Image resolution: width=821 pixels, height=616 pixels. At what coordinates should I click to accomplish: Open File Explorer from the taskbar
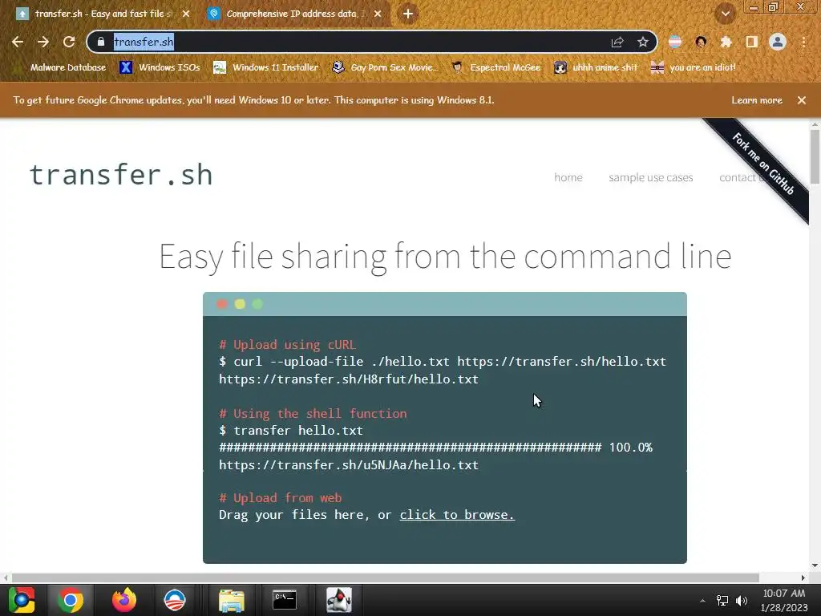[x=232, y=600]
